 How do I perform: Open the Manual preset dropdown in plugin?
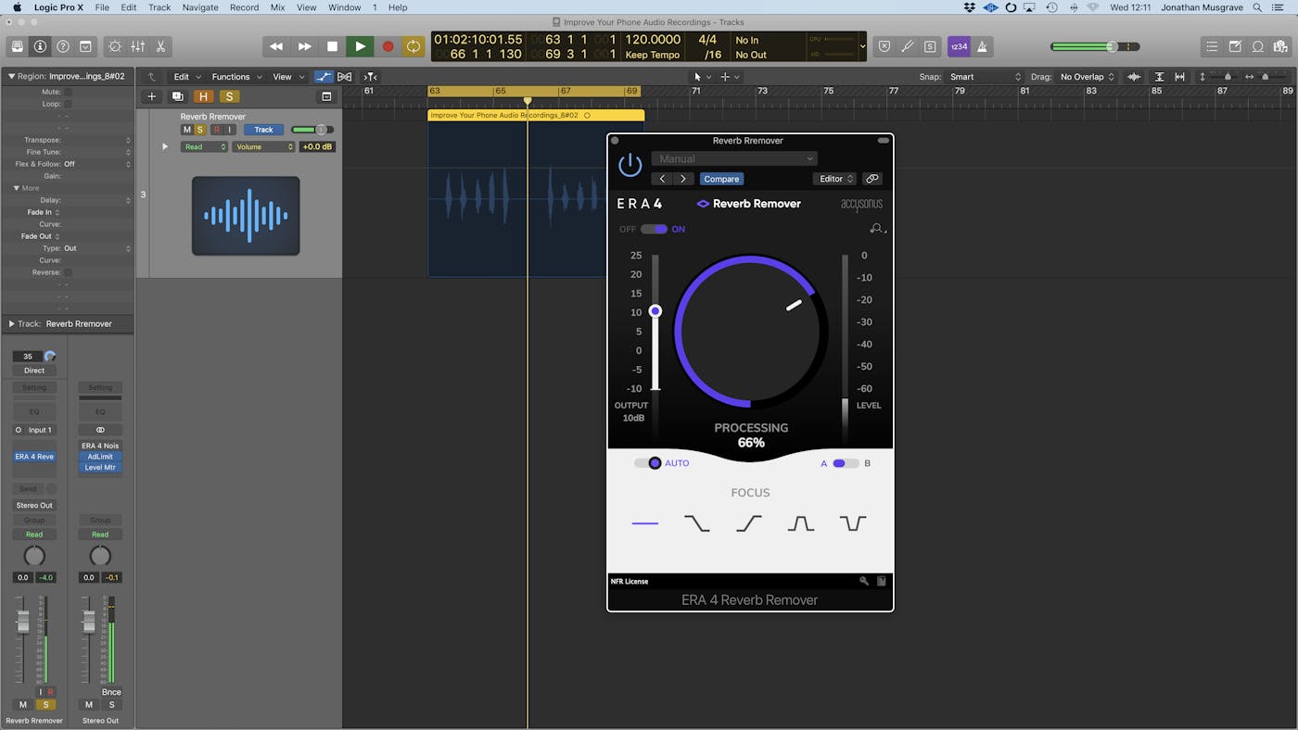pos(734,158)
